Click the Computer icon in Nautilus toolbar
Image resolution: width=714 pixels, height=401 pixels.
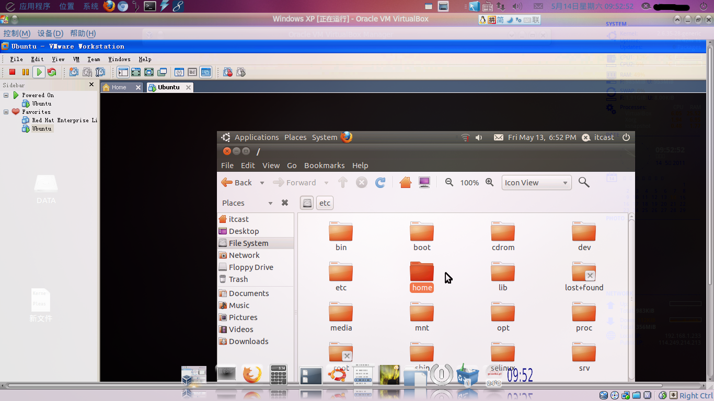pyautogui.click(x=424, y=182)
